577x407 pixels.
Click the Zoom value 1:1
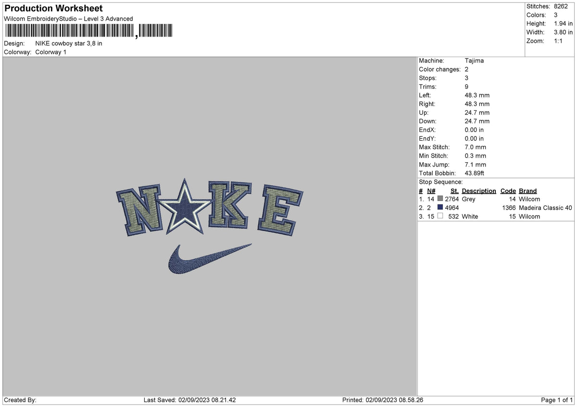click(559, 41)
